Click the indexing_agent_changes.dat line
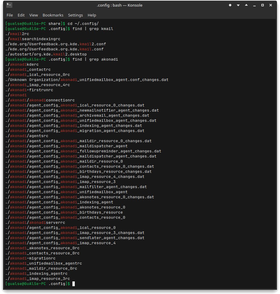The height and width of the screenshot is (294, 280). [74, 126]
